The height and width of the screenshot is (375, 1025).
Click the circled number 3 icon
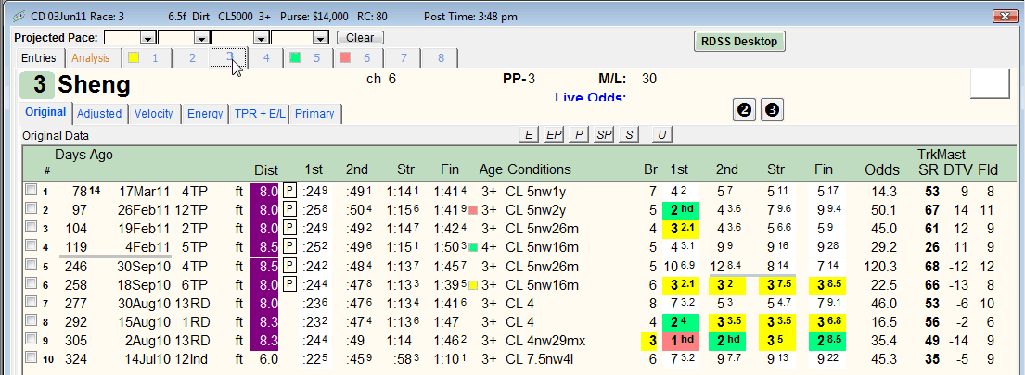[x=772, y=110]
